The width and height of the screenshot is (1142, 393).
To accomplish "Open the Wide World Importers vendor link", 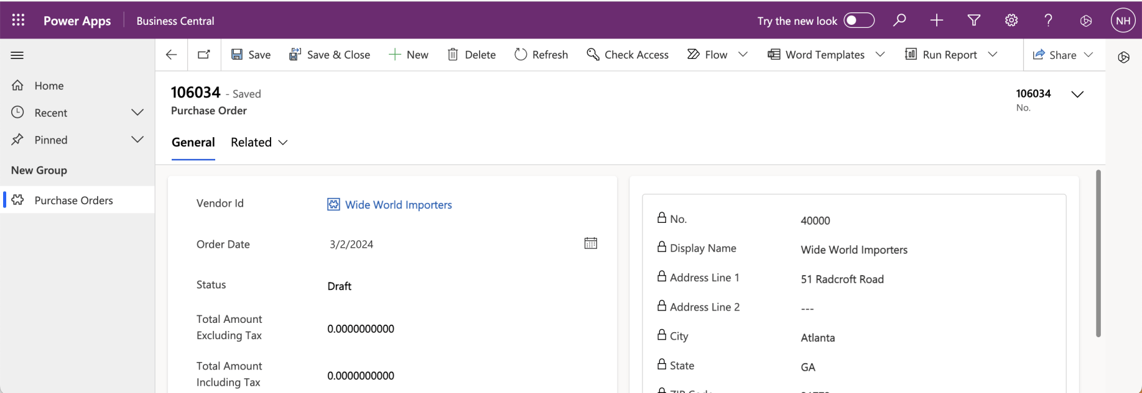I will pos(398,205).
